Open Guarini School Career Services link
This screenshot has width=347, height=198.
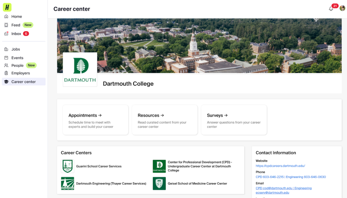click(x=99, y=166)
